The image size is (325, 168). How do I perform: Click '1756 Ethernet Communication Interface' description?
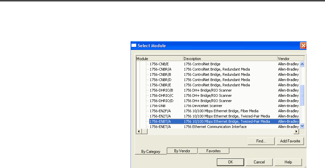pos(215,127)
